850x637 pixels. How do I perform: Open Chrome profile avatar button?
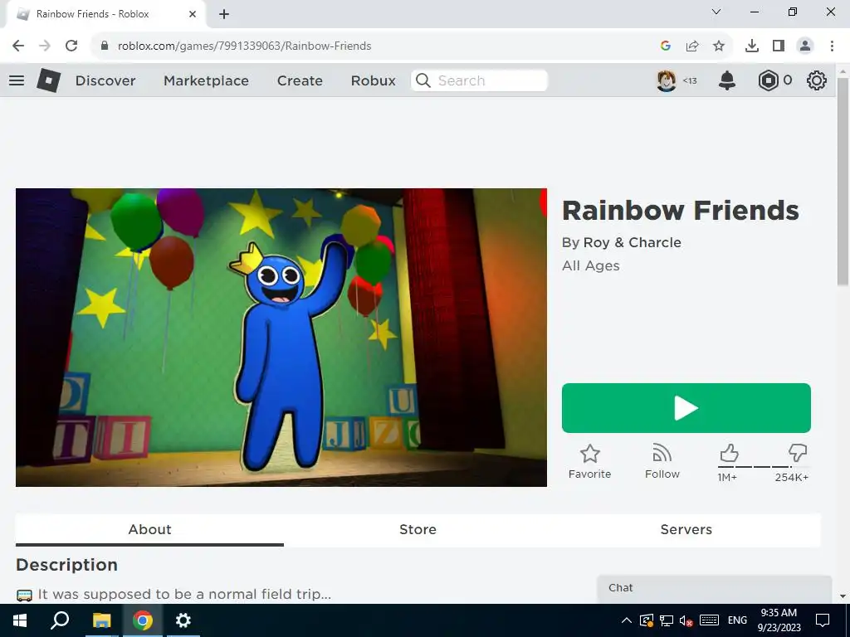[805, 46]
